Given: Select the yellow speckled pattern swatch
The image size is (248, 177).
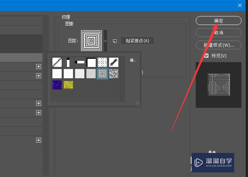Looking at the screenshot, I should coord(68,85).
